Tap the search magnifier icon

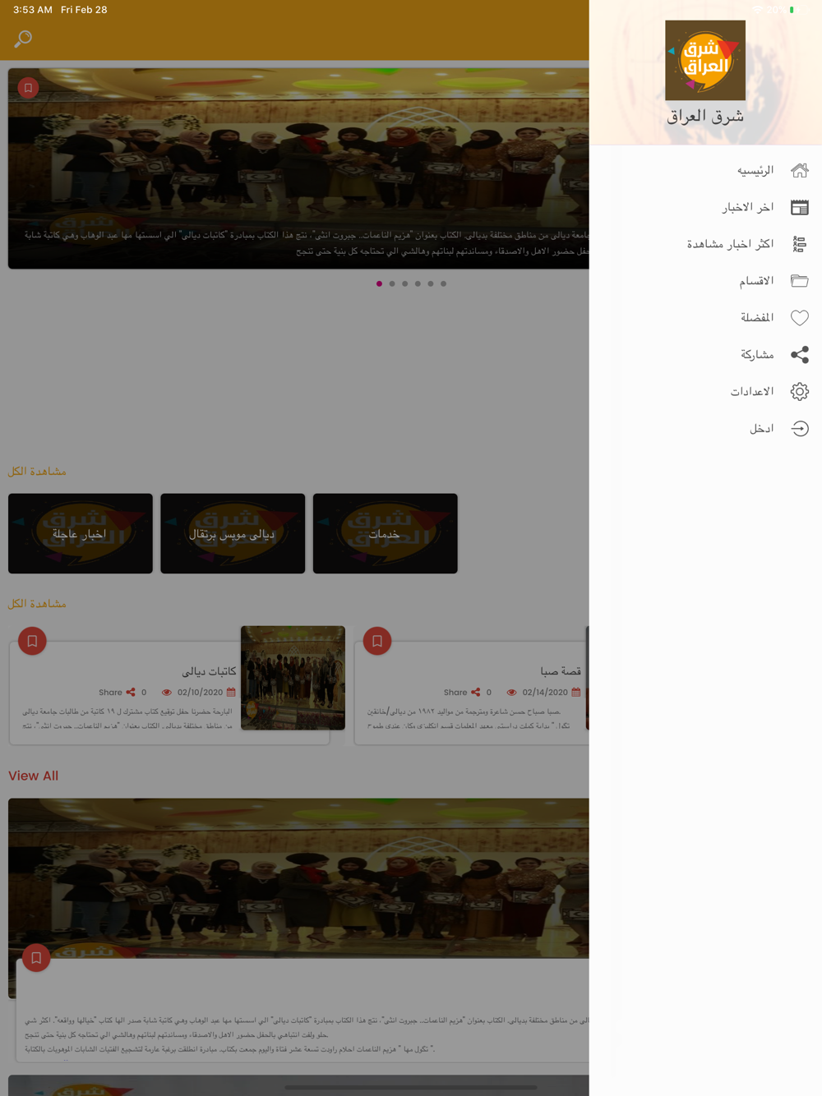[23, 39]
